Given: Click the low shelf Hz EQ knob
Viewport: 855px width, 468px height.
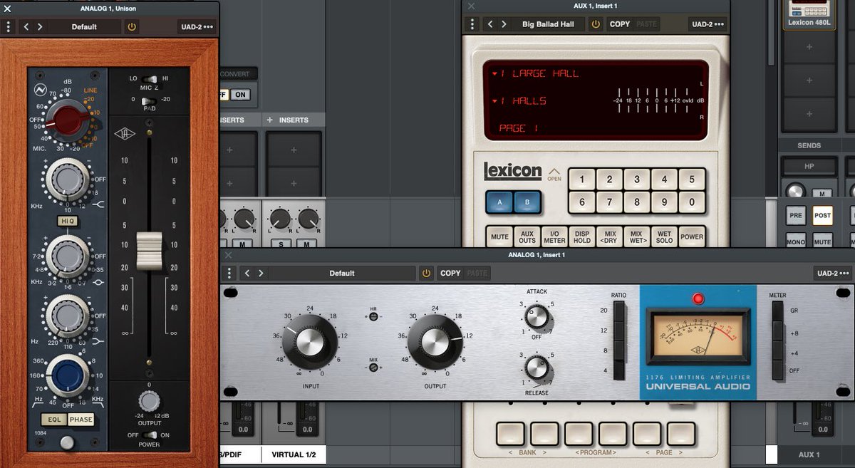Looking at the screenshot, I should point(68,314).
